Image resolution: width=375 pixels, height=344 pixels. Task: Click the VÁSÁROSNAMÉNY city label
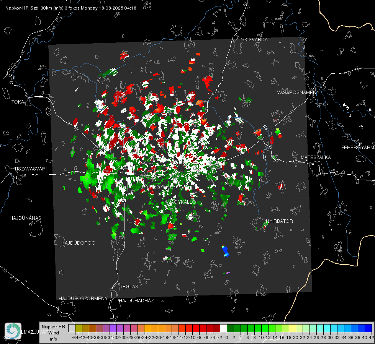(298, 92)
